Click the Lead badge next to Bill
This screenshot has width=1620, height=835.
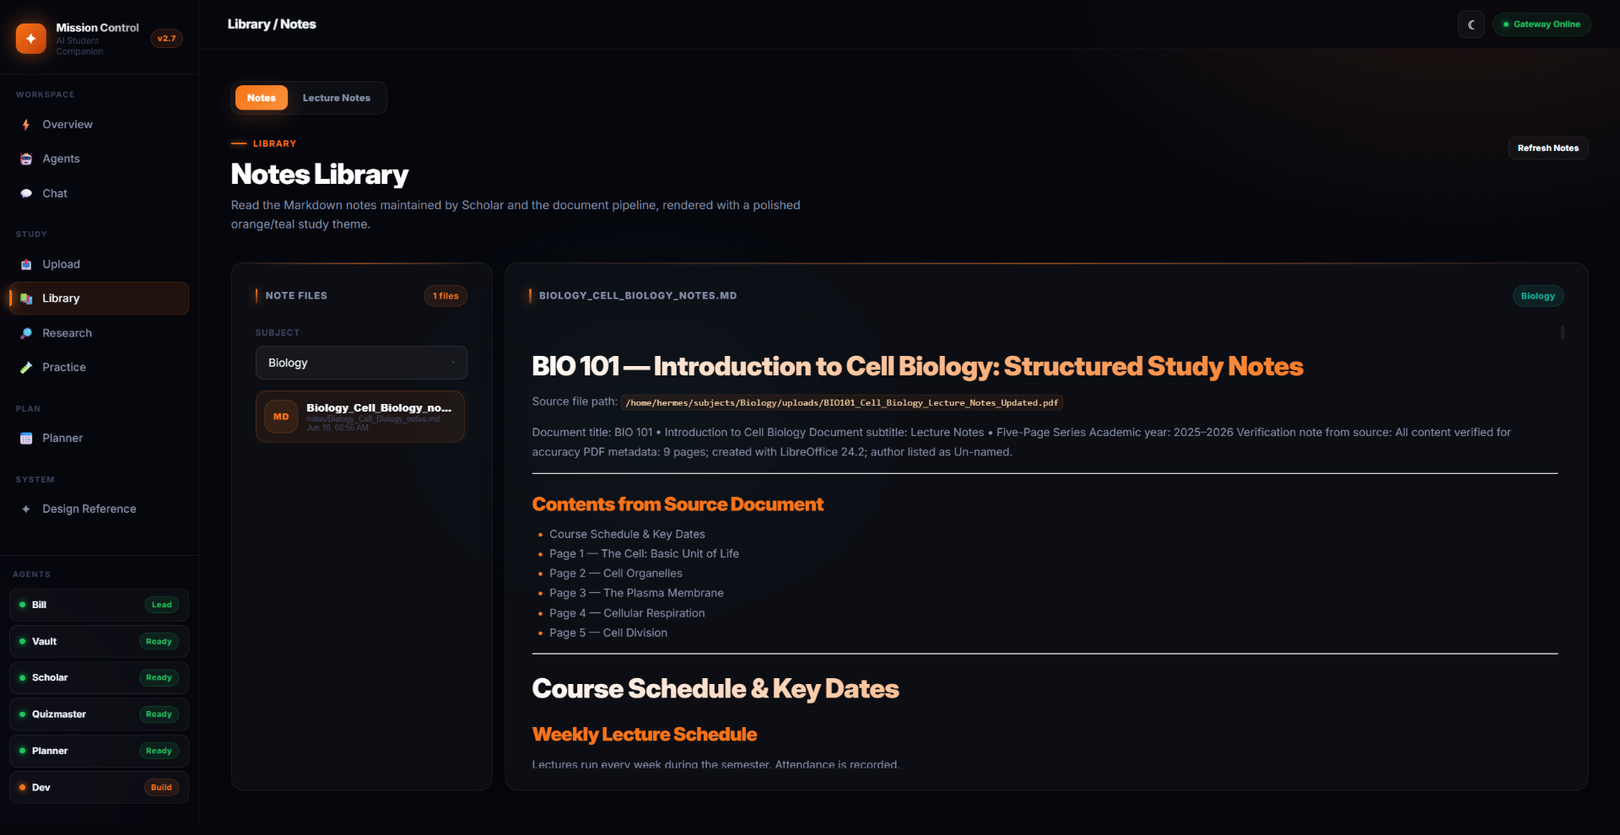click(162, 605)
